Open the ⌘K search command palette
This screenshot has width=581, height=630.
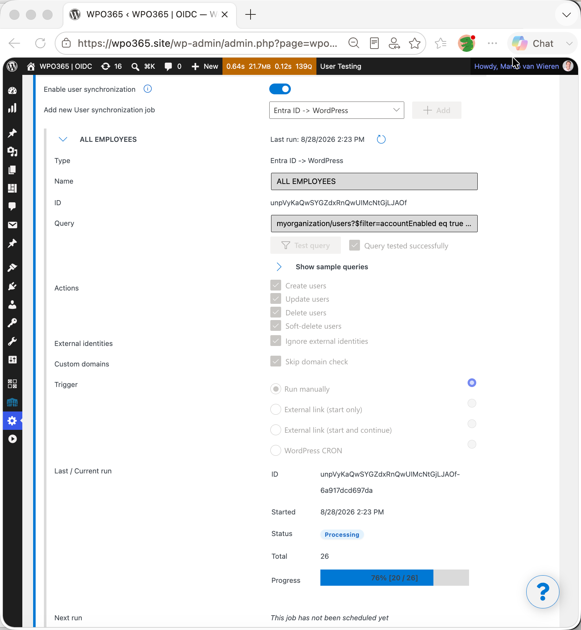(143, 66)
